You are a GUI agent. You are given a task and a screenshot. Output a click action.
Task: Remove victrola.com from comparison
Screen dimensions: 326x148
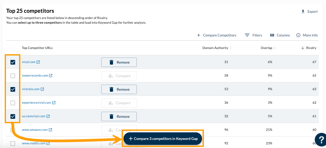(119, 89)
